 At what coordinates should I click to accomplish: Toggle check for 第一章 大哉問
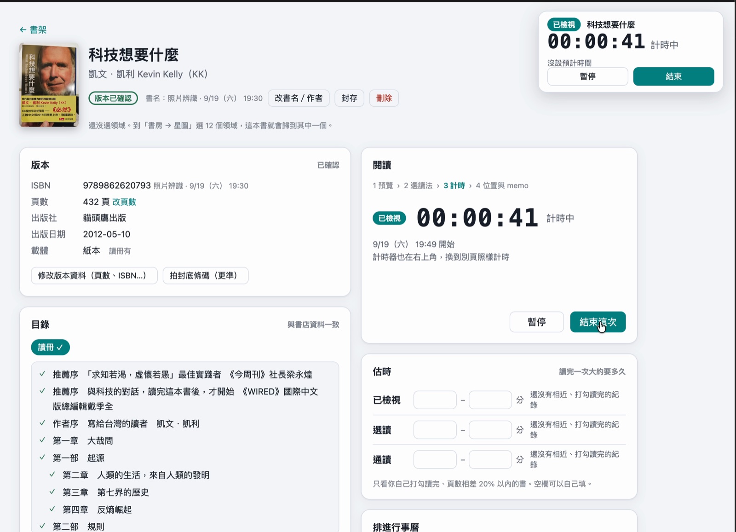pyautogui.click(x=42, y=440)
